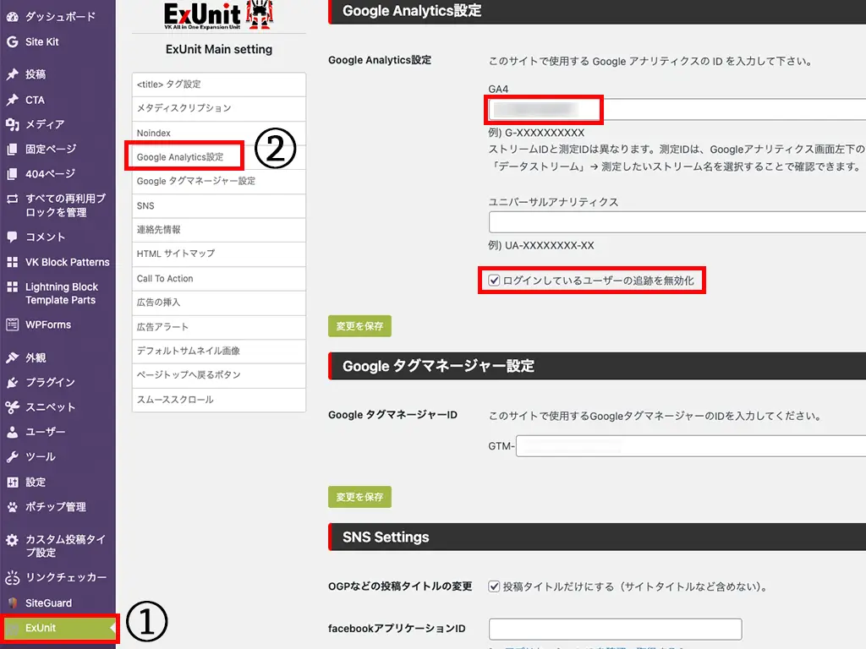Click the コメント speech bubble icon
This screenshot has height=649, width=866.
[12, 237]
